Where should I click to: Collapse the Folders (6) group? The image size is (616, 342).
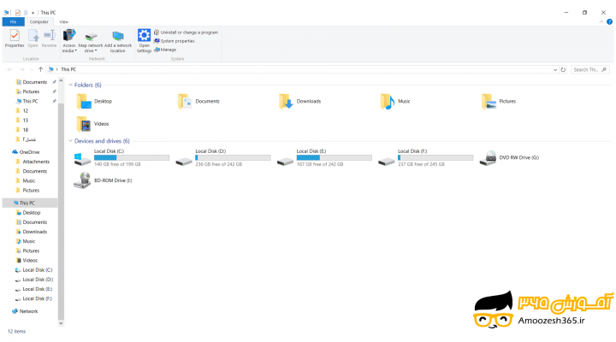(x=70, y=85)
